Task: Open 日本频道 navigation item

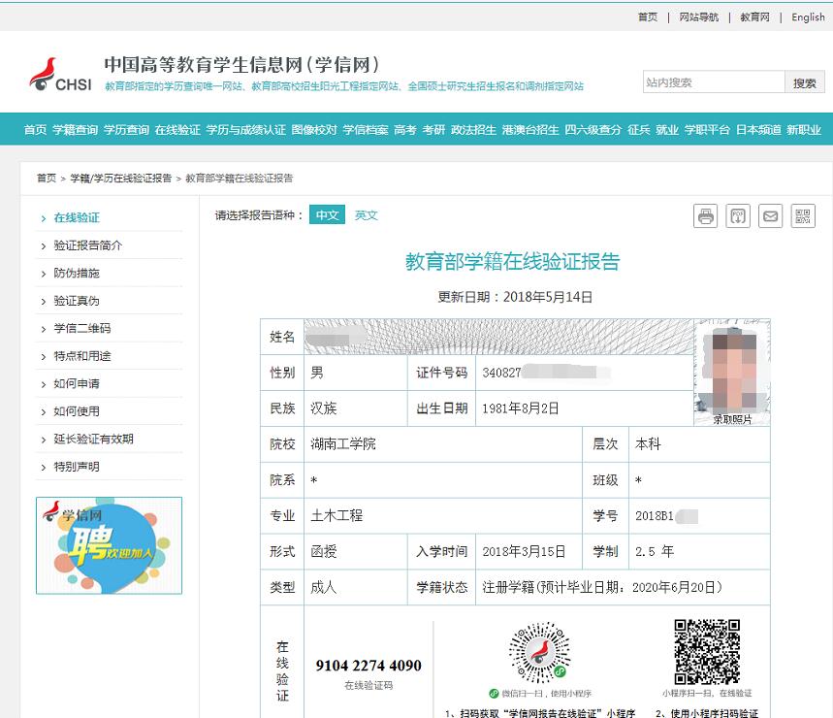Action: coord(758,130)
